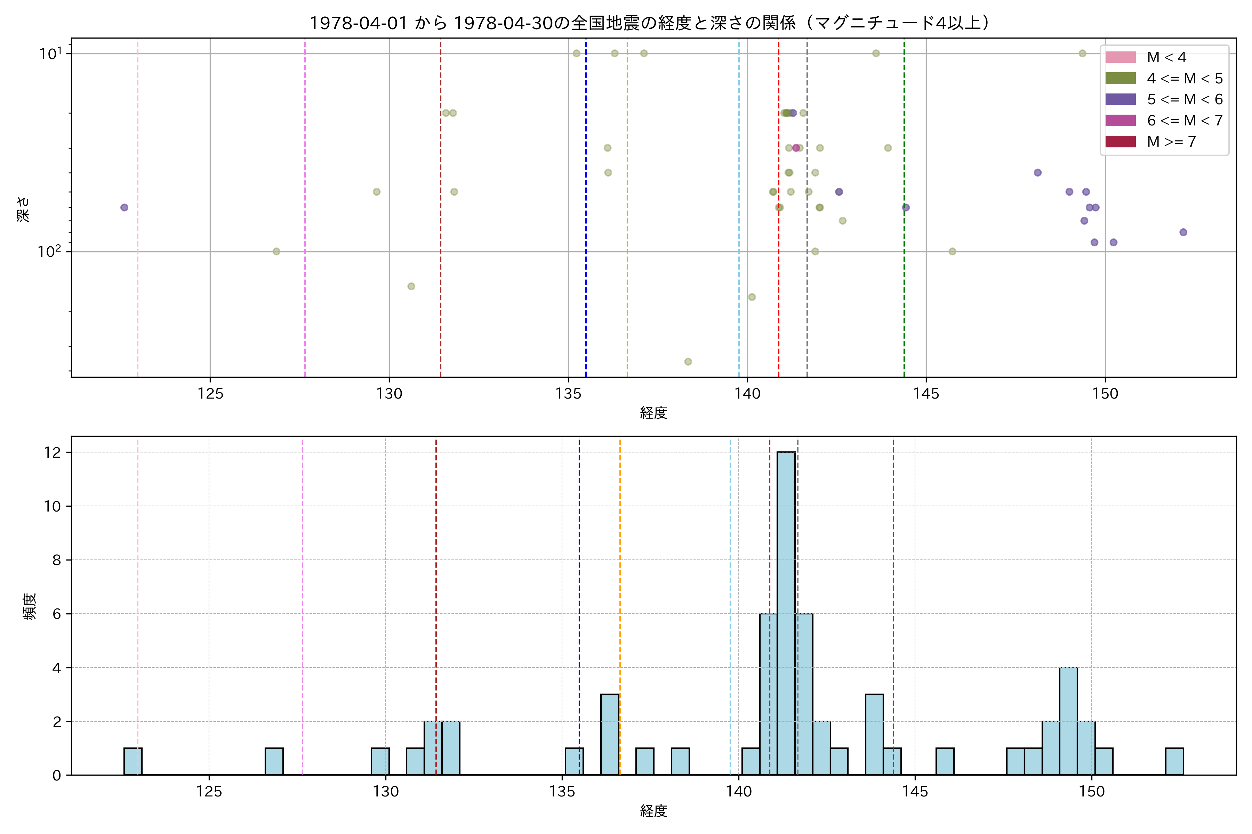Click the leftmost purple scatter point
This screenshot has width=1252, height=834.
pos(124,207)
